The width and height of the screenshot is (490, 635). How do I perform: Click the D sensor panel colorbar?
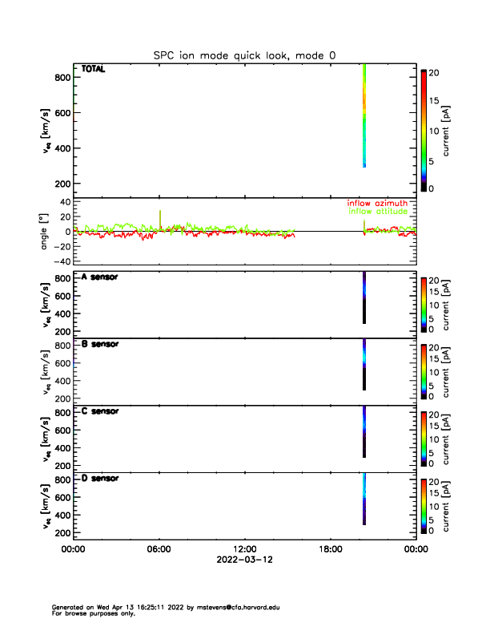(424, 505)
